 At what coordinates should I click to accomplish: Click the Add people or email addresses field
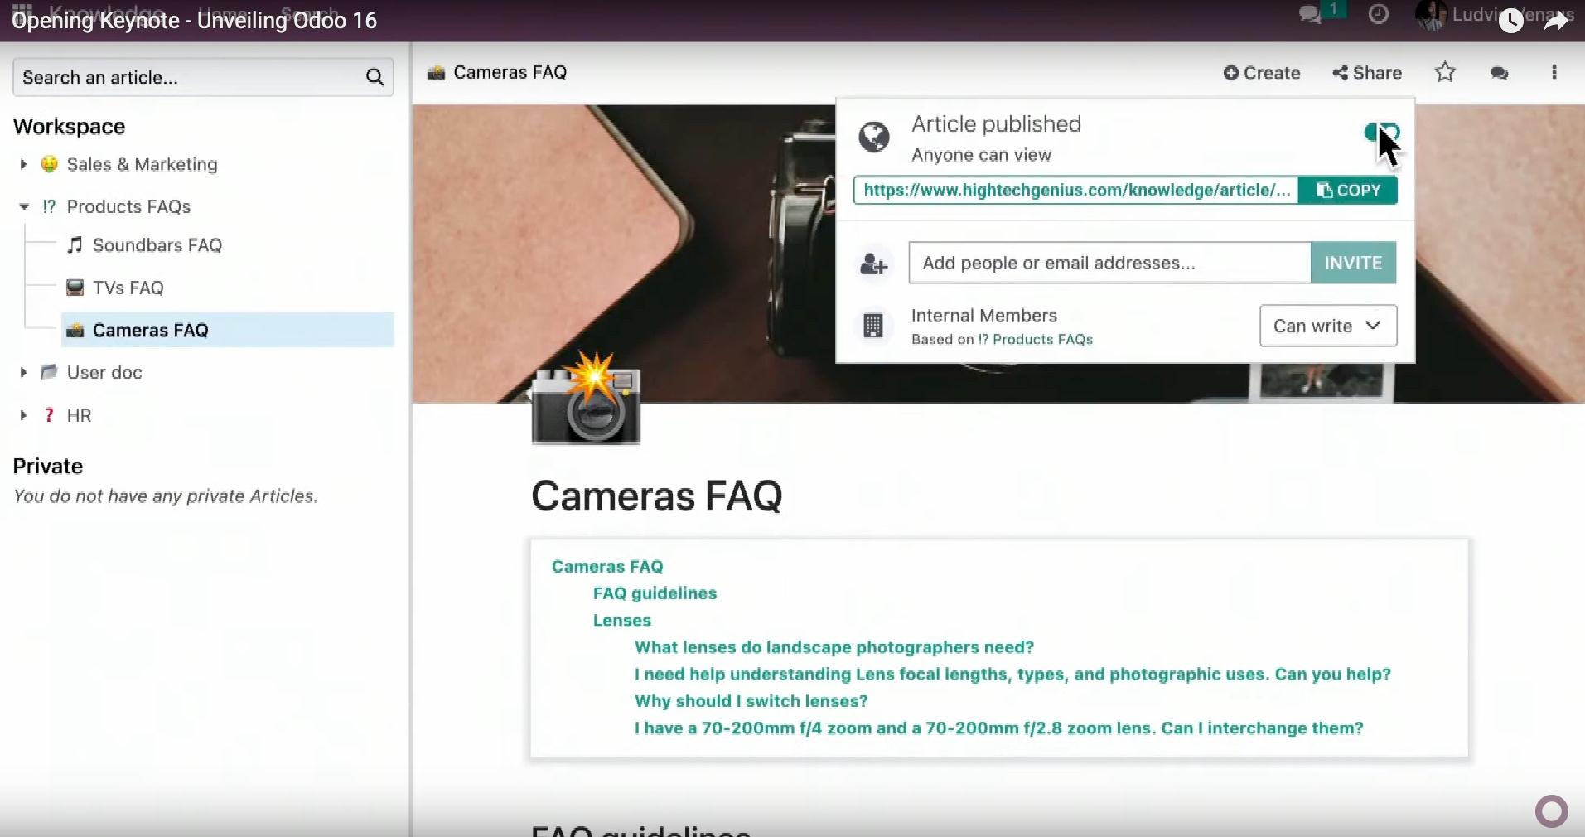(1109, 263)
